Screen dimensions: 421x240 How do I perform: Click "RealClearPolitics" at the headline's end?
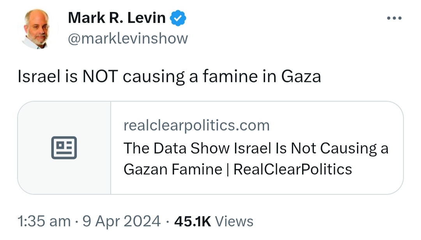coord(293,169)
